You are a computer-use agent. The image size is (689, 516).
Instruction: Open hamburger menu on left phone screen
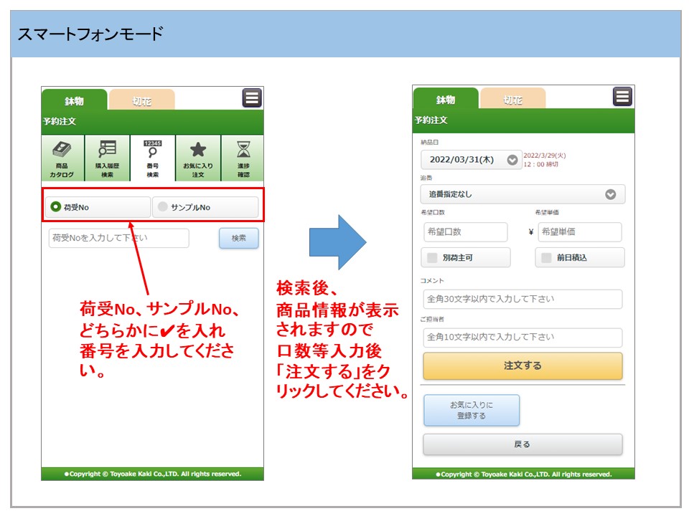[252, 98]
